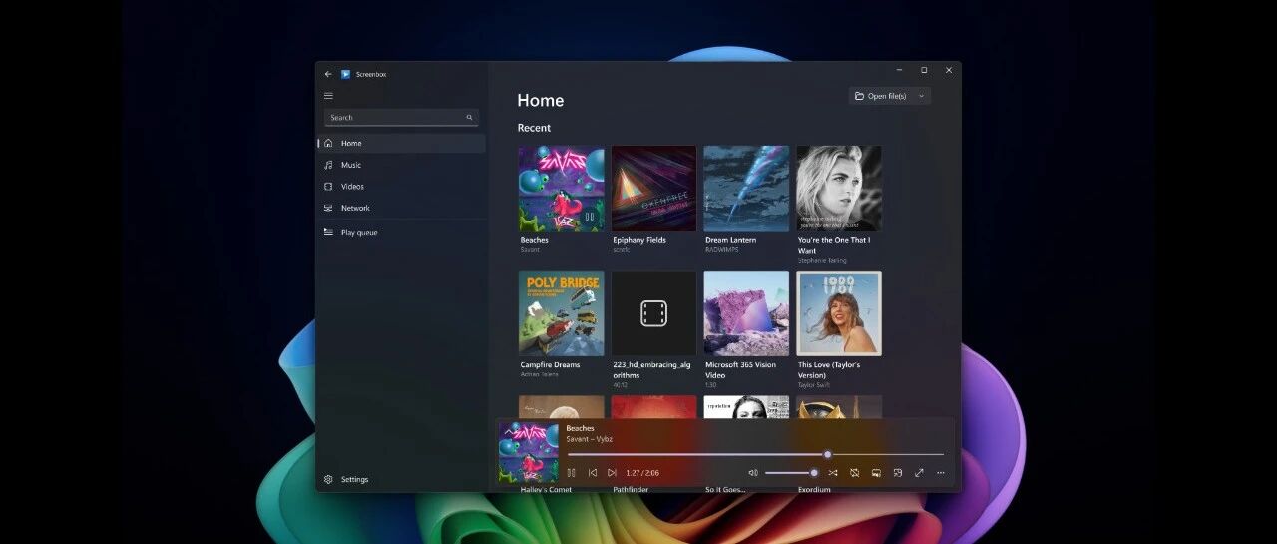Pause playback in the player bar
This screenshot has height=544, width=1277.
tap(571, 473)
